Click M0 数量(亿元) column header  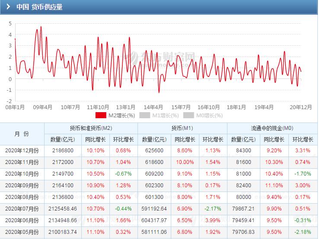[243, 140]
